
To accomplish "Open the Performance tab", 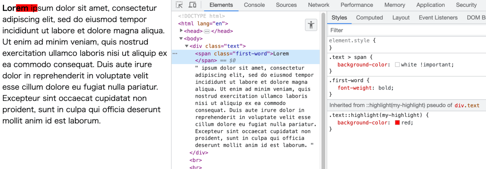I will click(357, 5).
